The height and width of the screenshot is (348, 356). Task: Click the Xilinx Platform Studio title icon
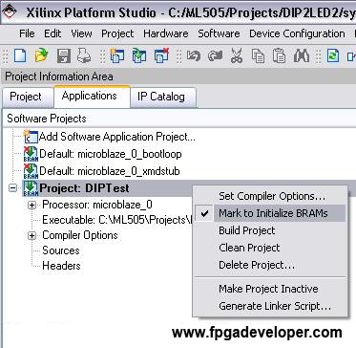(10, 11)
